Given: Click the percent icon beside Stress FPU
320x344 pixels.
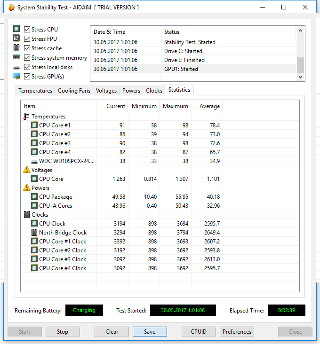Looking at the screenshot, I should pos(16,38).
